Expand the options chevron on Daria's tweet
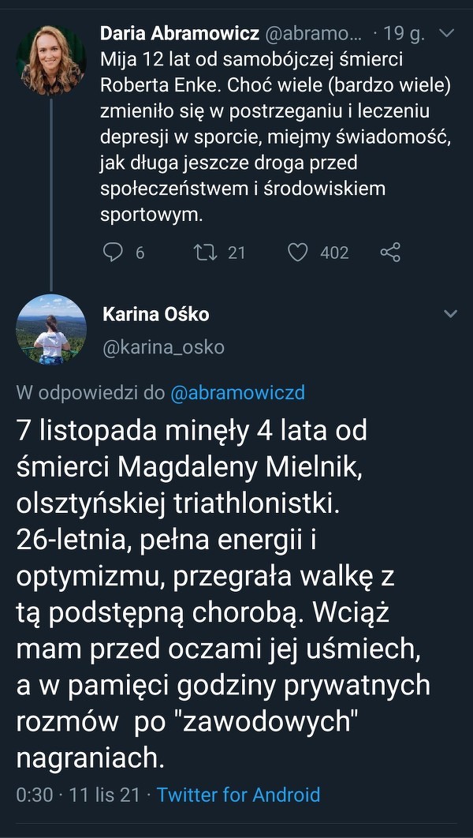 click(x=446, y=34)
